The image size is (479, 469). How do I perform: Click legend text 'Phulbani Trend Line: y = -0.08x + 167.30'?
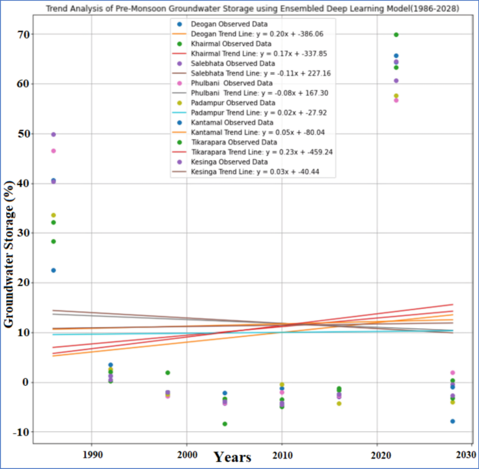[x=259, y=93]
